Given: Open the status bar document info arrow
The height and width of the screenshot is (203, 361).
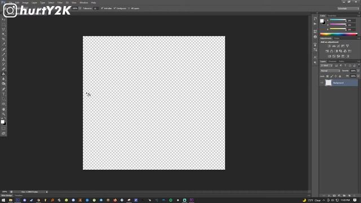Looking at the screenshot, I should click(x=47, y=192).
